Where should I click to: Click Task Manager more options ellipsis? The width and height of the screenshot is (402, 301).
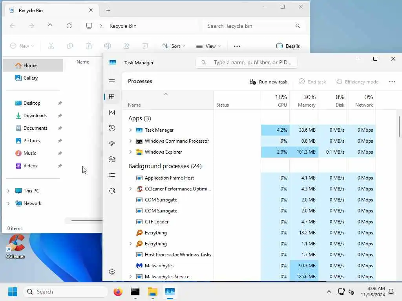(392, 82)
